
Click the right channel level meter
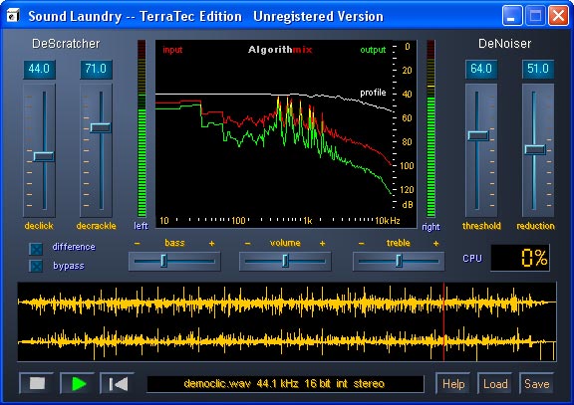(430, 128)
